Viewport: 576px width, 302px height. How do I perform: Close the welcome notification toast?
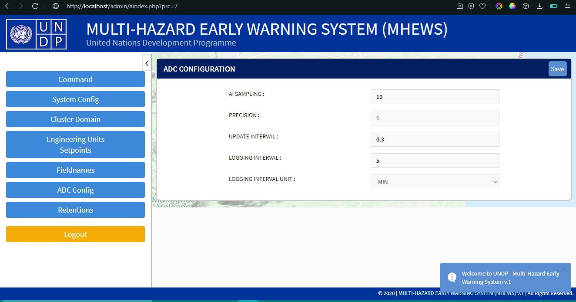(x=564, y=269)
